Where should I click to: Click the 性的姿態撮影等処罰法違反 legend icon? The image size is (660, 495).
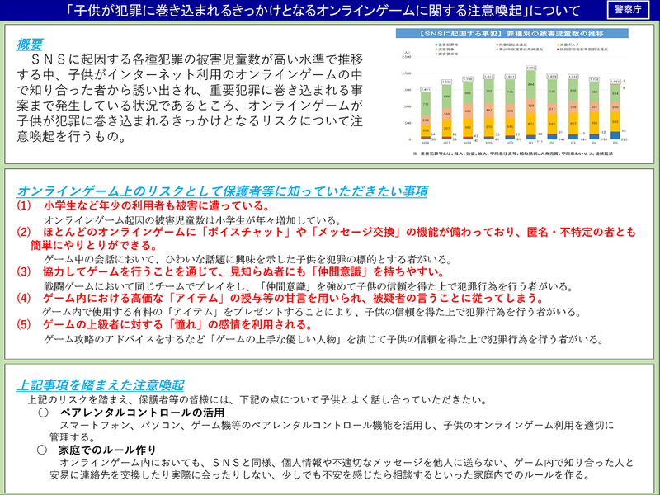click(558, 49)
